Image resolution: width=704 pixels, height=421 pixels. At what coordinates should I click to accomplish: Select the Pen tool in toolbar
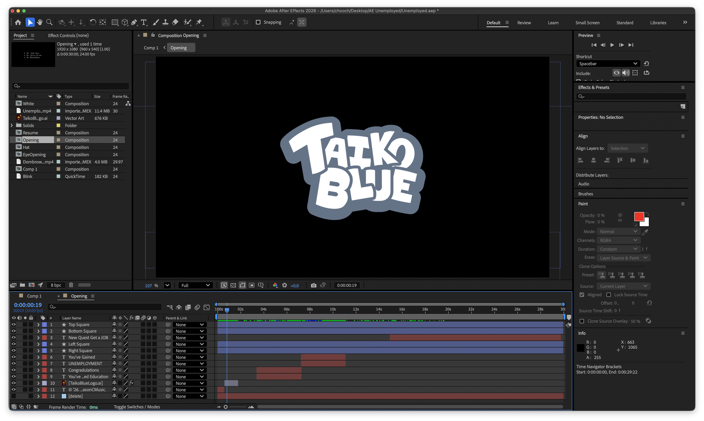coord(134,22)
